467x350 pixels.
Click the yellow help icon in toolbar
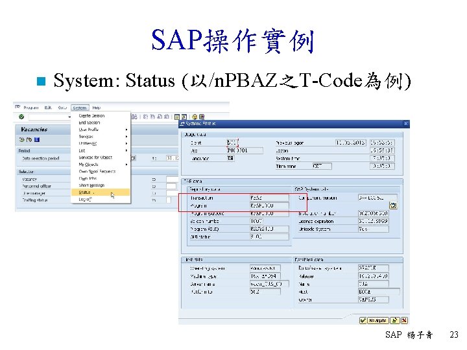tap(195, 117)
